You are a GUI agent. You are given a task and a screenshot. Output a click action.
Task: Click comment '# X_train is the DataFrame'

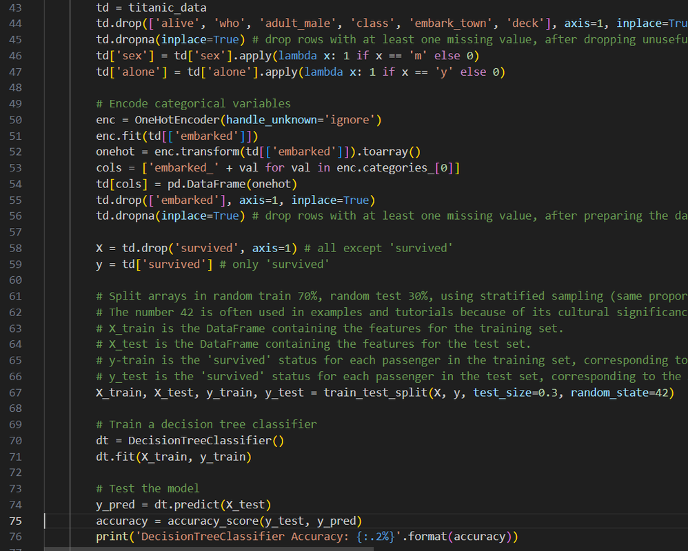[x=330, y=329]
